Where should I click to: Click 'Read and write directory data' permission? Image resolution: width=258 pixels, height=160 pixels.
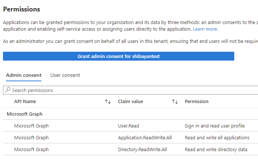(215, 150)
